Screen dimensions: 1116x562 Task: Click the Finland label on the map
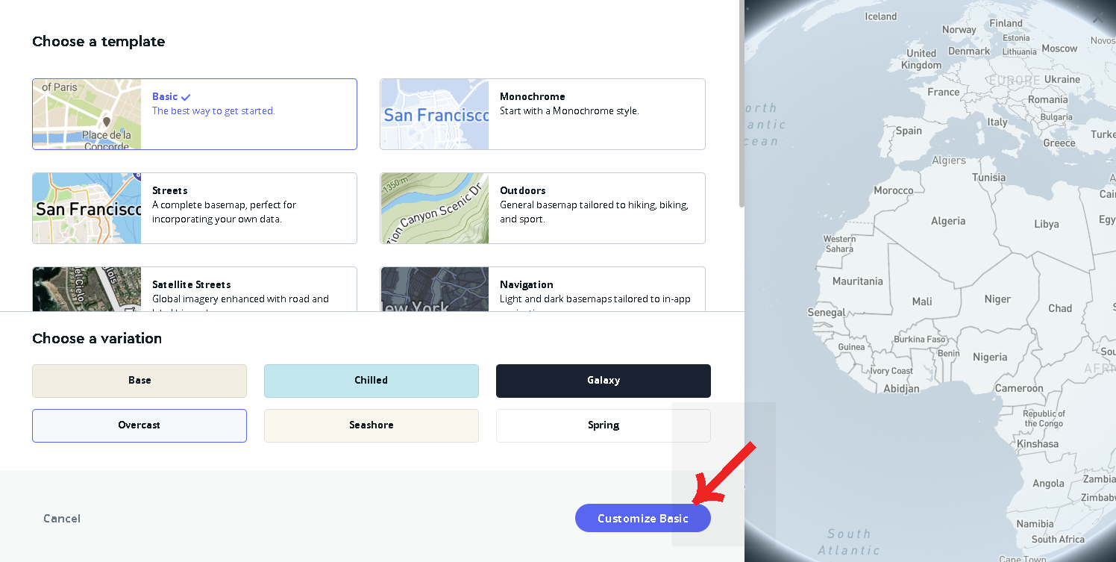[x=1006, y=23]
